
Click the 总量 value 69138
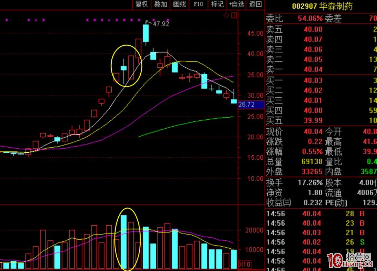click(x=312, y=162)
